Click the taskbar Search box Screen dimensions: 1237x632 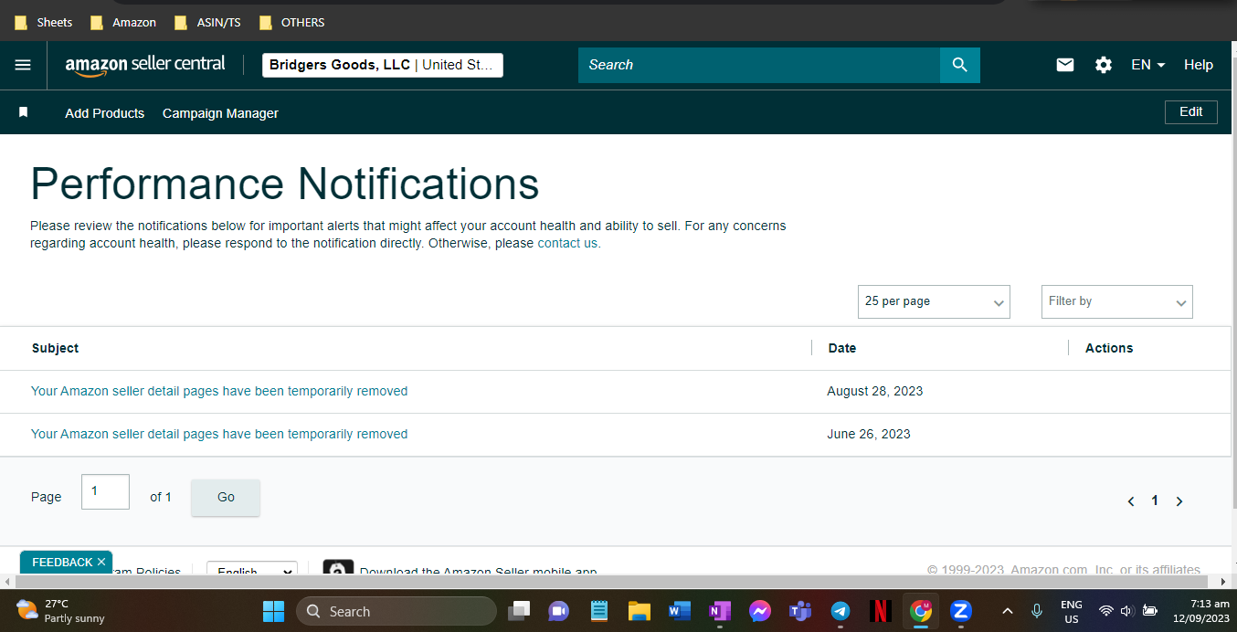pyautogui.click(x=396, y=611)
